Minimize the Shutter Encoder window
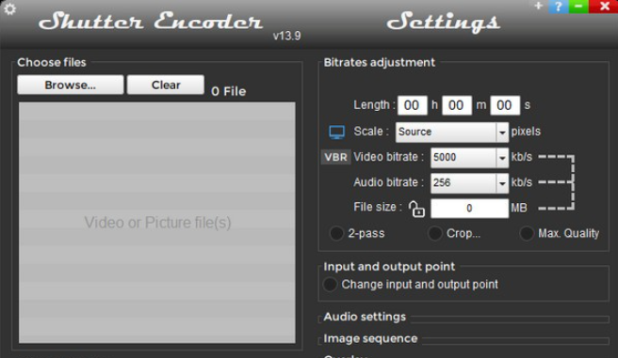Viewport: 618px width, 358px height. tap(578, 7)
